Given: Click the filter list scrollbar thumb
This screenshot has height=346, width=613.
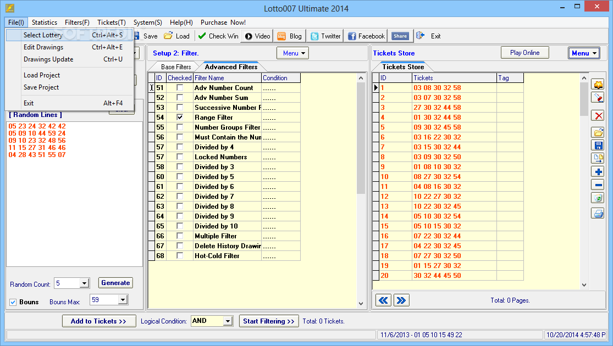Looking at the screenshot, I should pos(361,138).
